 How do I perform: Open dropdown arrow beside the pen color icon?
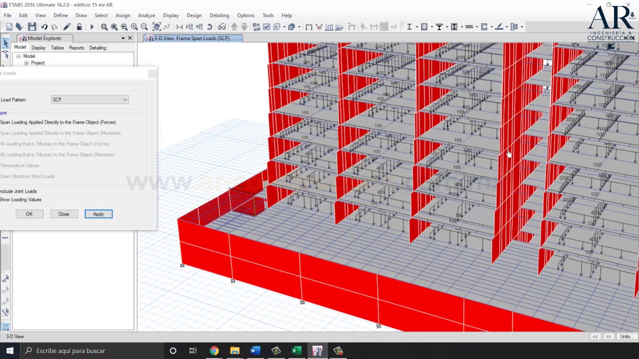[507, 27]
